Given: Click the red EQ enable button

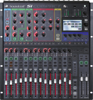Looking at the screenshot, I should (x=36, y=39).
